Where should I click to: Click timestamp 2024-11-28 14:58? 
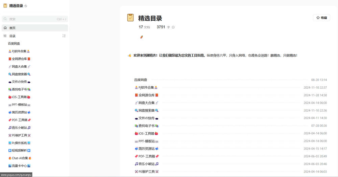[315, 95]
